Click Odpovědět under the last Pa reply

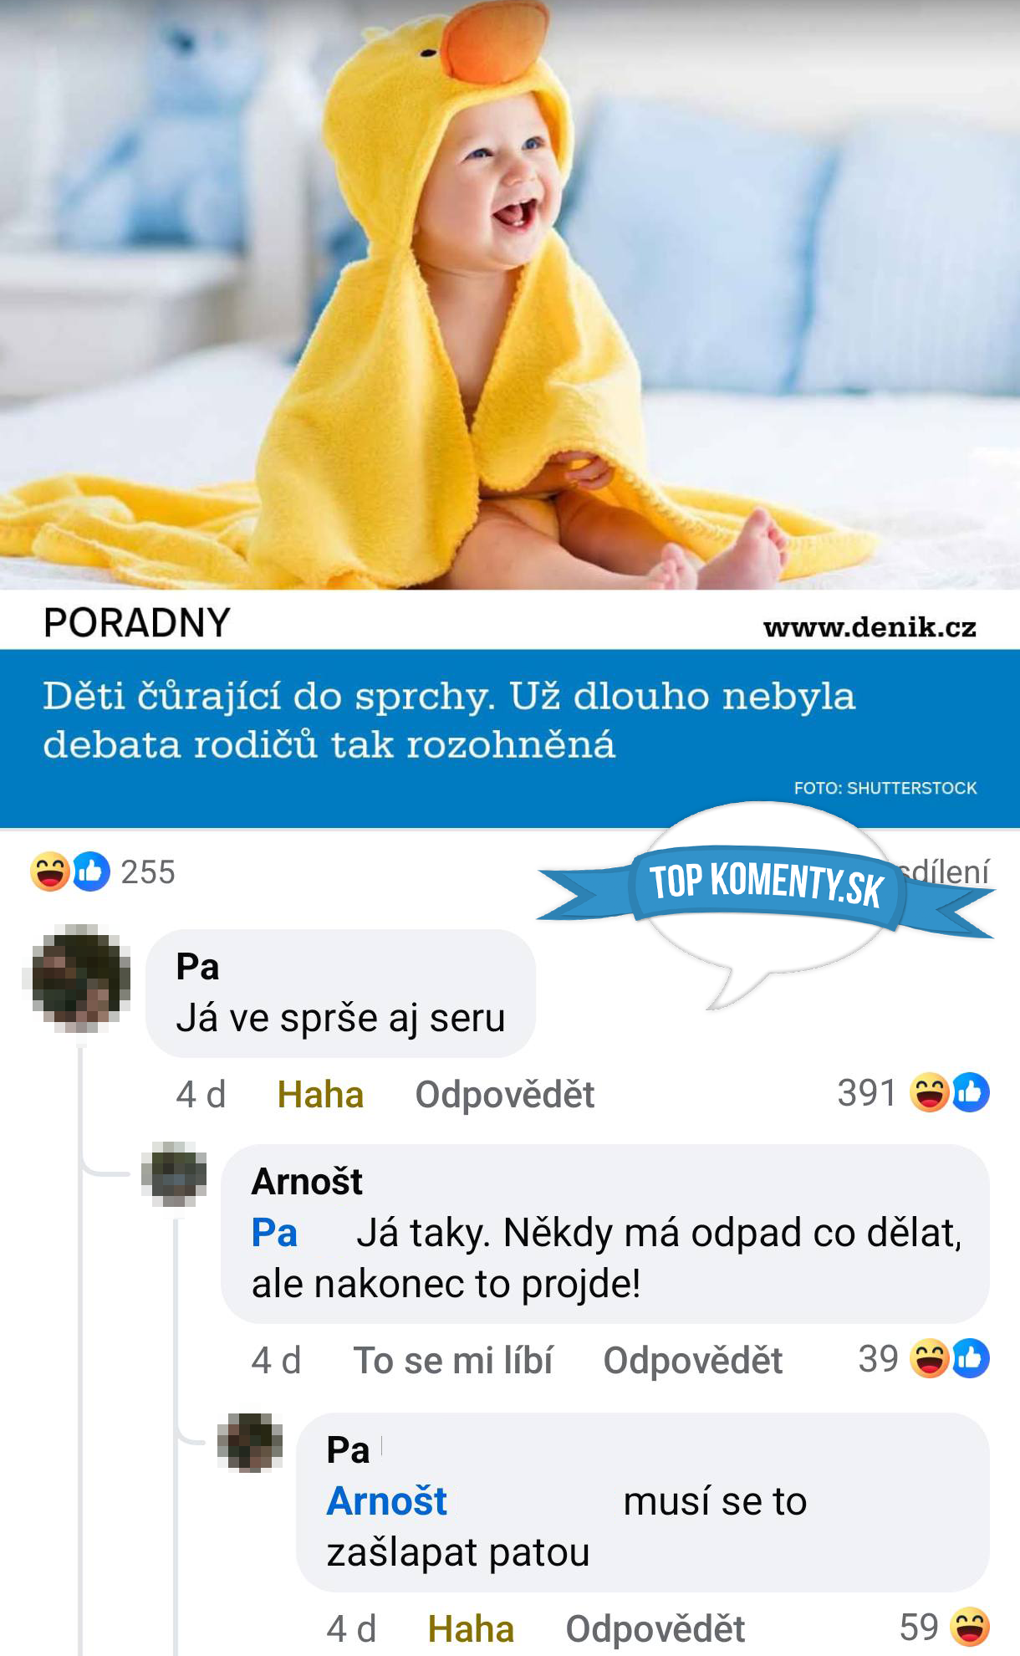click(x=655, y=1628)
